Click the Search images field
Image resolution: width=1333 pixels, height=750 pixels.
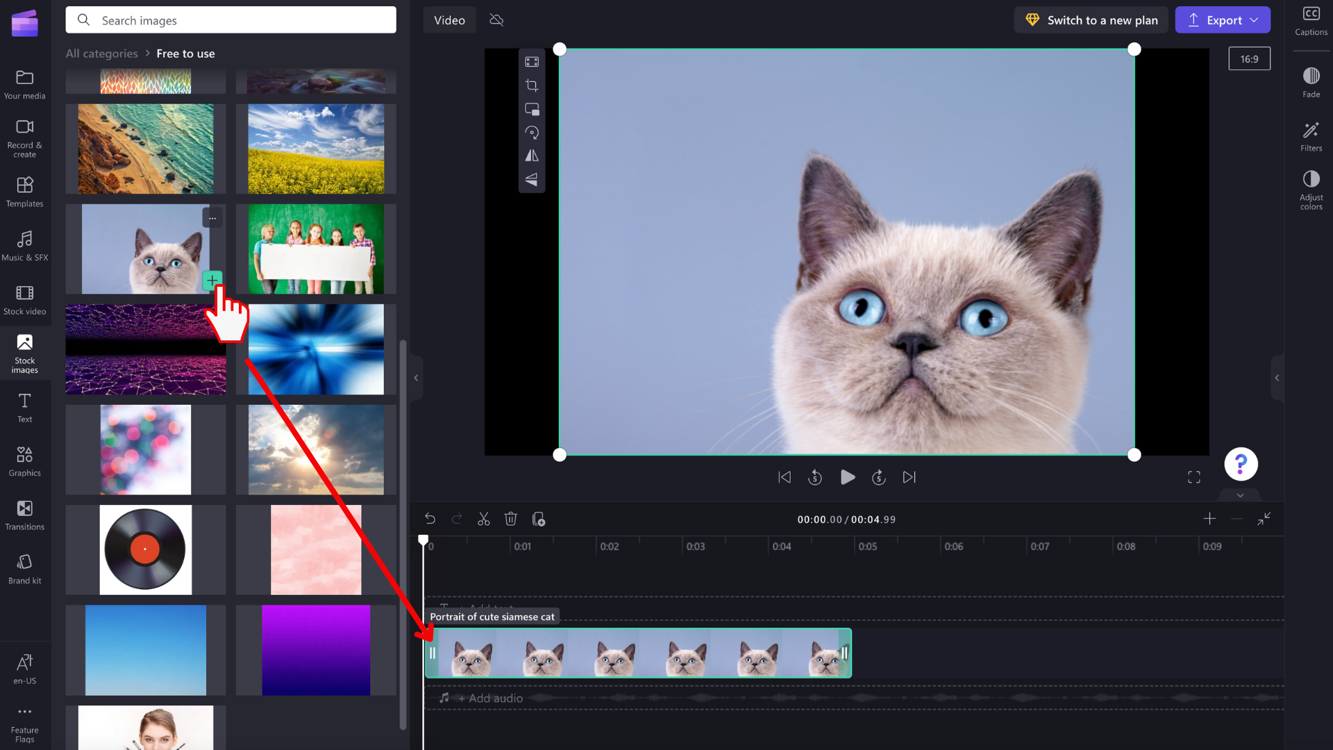[x=230, y=20]
